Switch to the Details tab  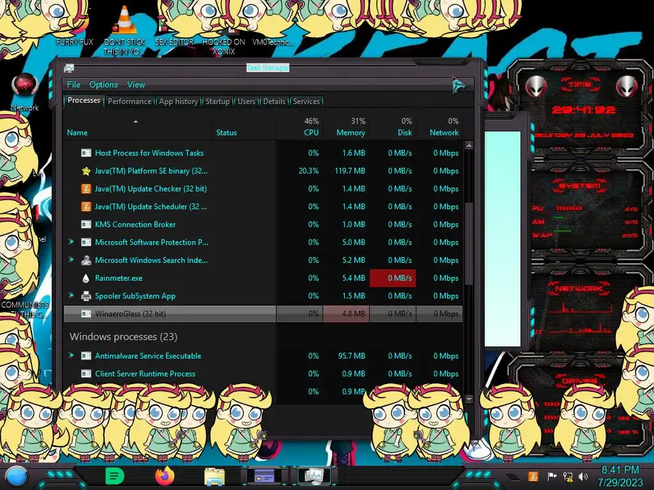pyautogui.click(x=275, y=101)
